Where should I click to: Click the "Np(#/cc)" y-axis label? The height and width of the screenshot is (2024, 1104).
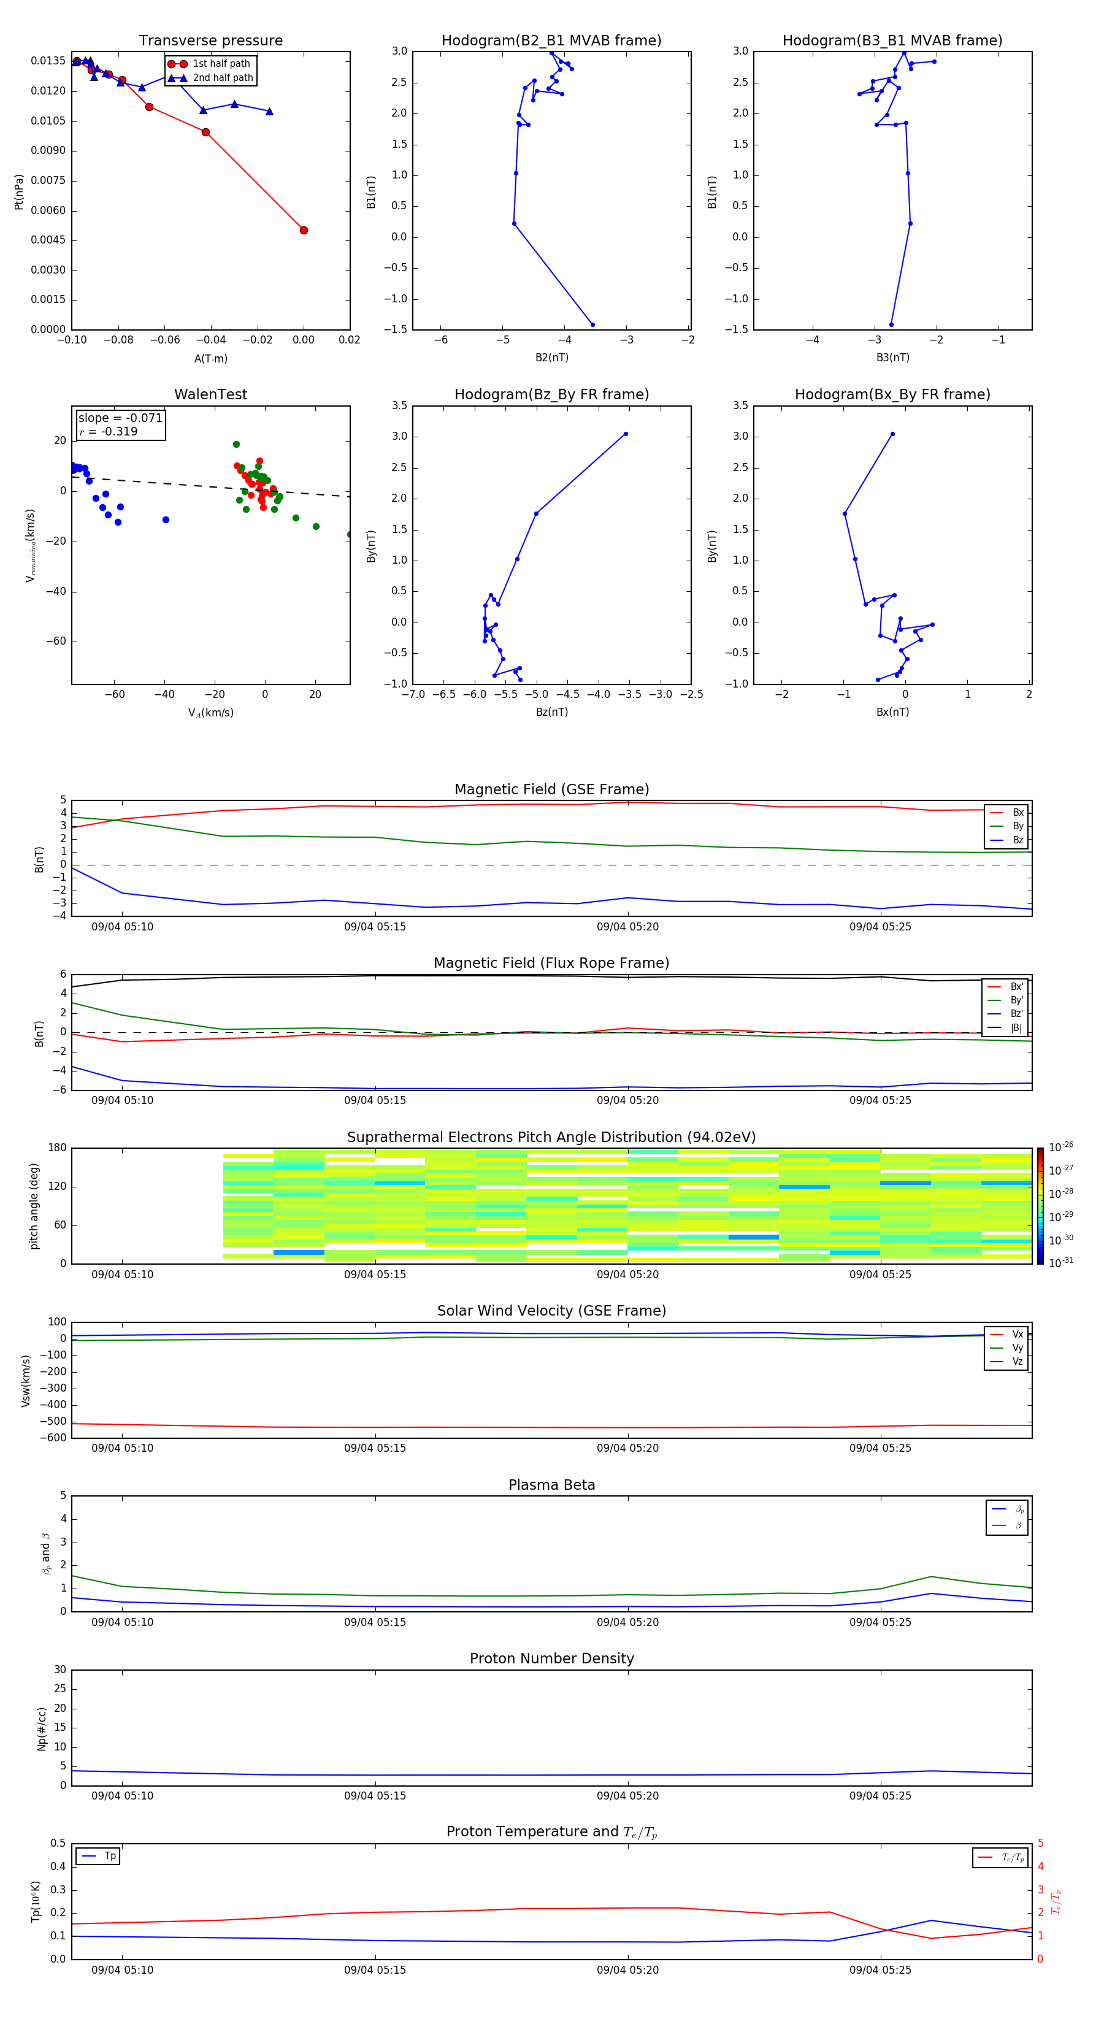click(x=42, y=1728)
